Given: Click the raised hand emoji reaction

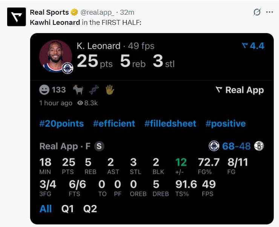Looking at the screenshot, I should coord(109,90).
